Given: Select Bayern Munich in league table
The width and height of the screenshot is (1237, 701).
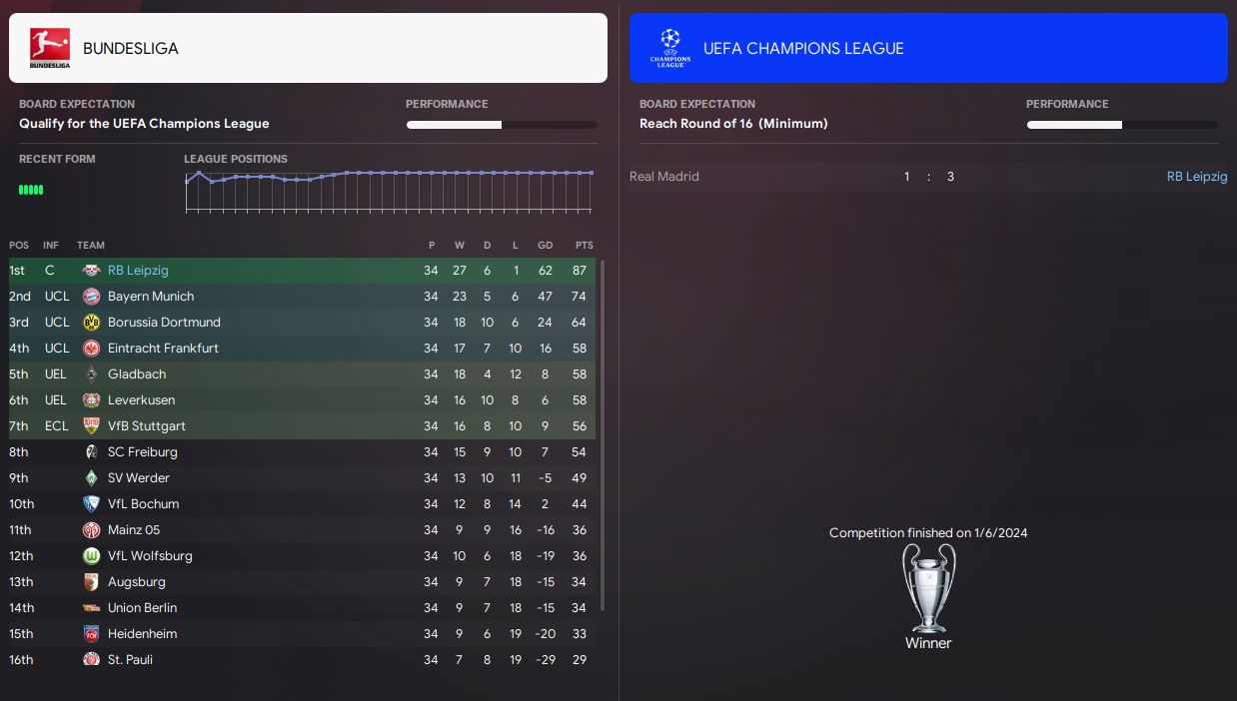Looking at the screenshot, I should (x=151, y=297).
